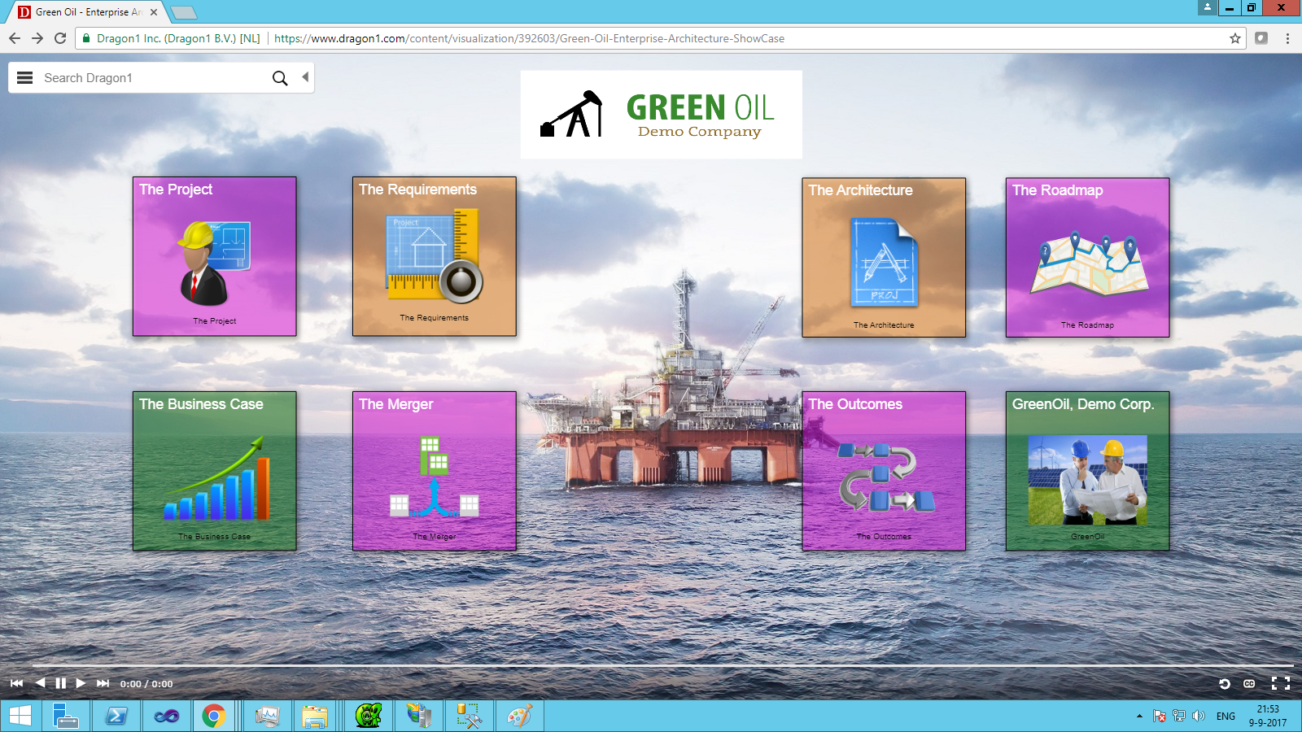Open the taskbar clock showing 21:53
This screenshot has width=1302, height=732.
(x=1268, y=716)
